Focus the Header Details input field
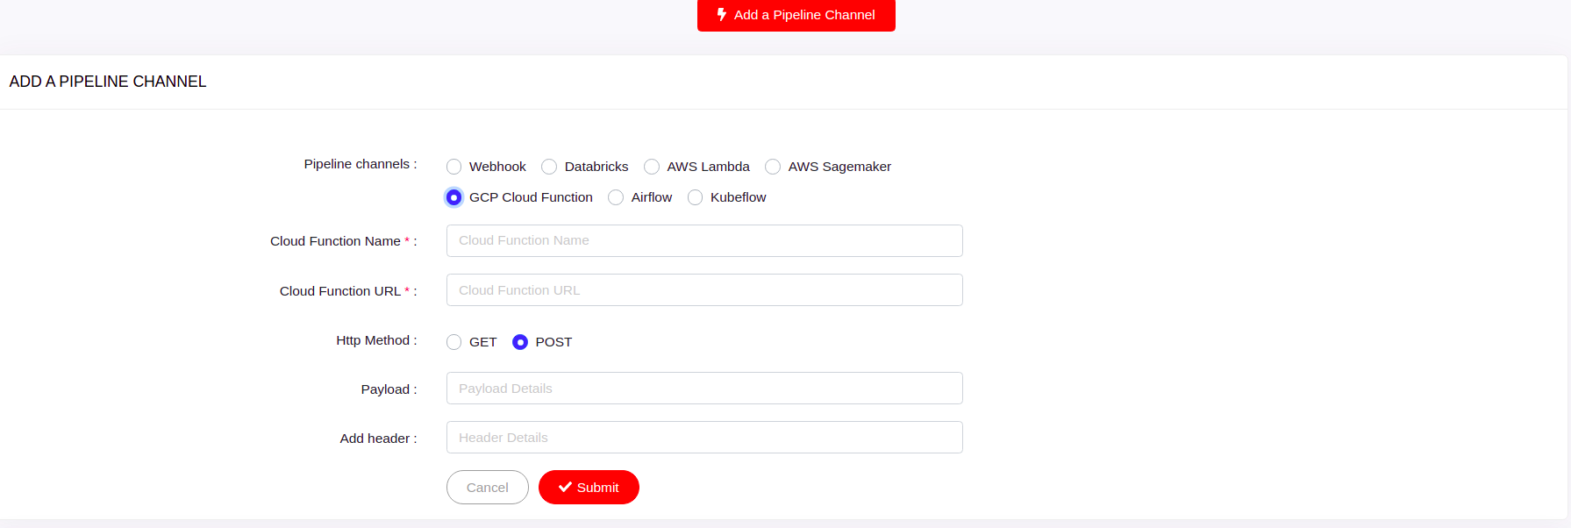The width and height of the screenshot is (1571, 528). pyautogui.click(x=703, y=438)
